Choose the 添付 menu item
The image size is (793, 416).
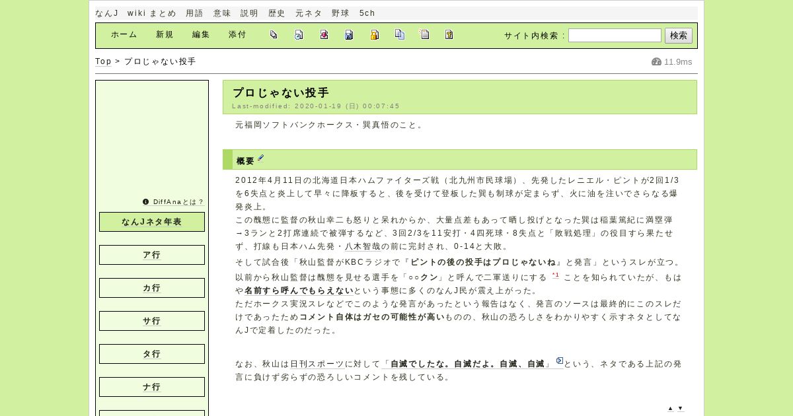point(237,35)
